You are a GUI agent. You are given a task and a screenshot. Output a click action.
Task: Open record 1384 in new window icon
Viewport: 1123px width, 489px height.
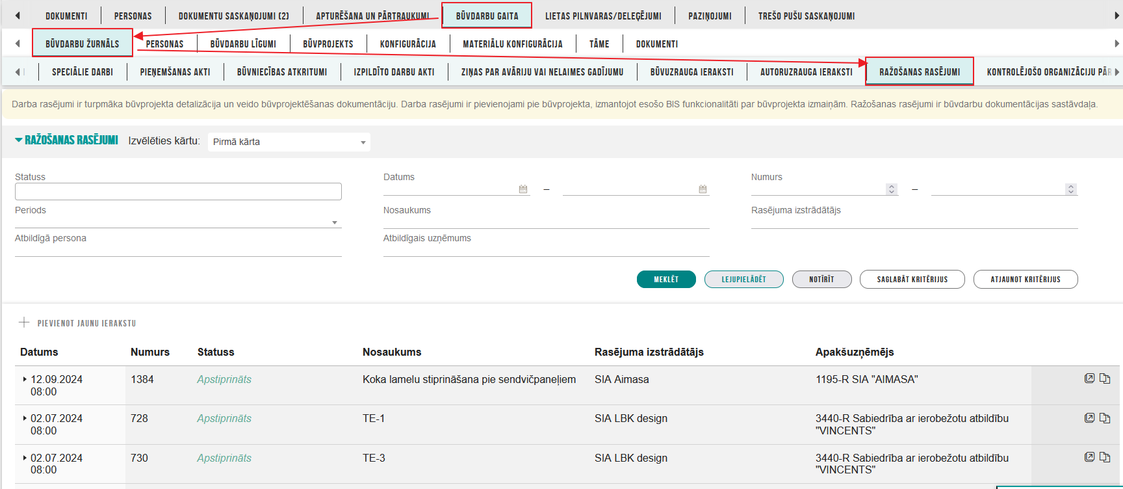tap(1089, 378)
